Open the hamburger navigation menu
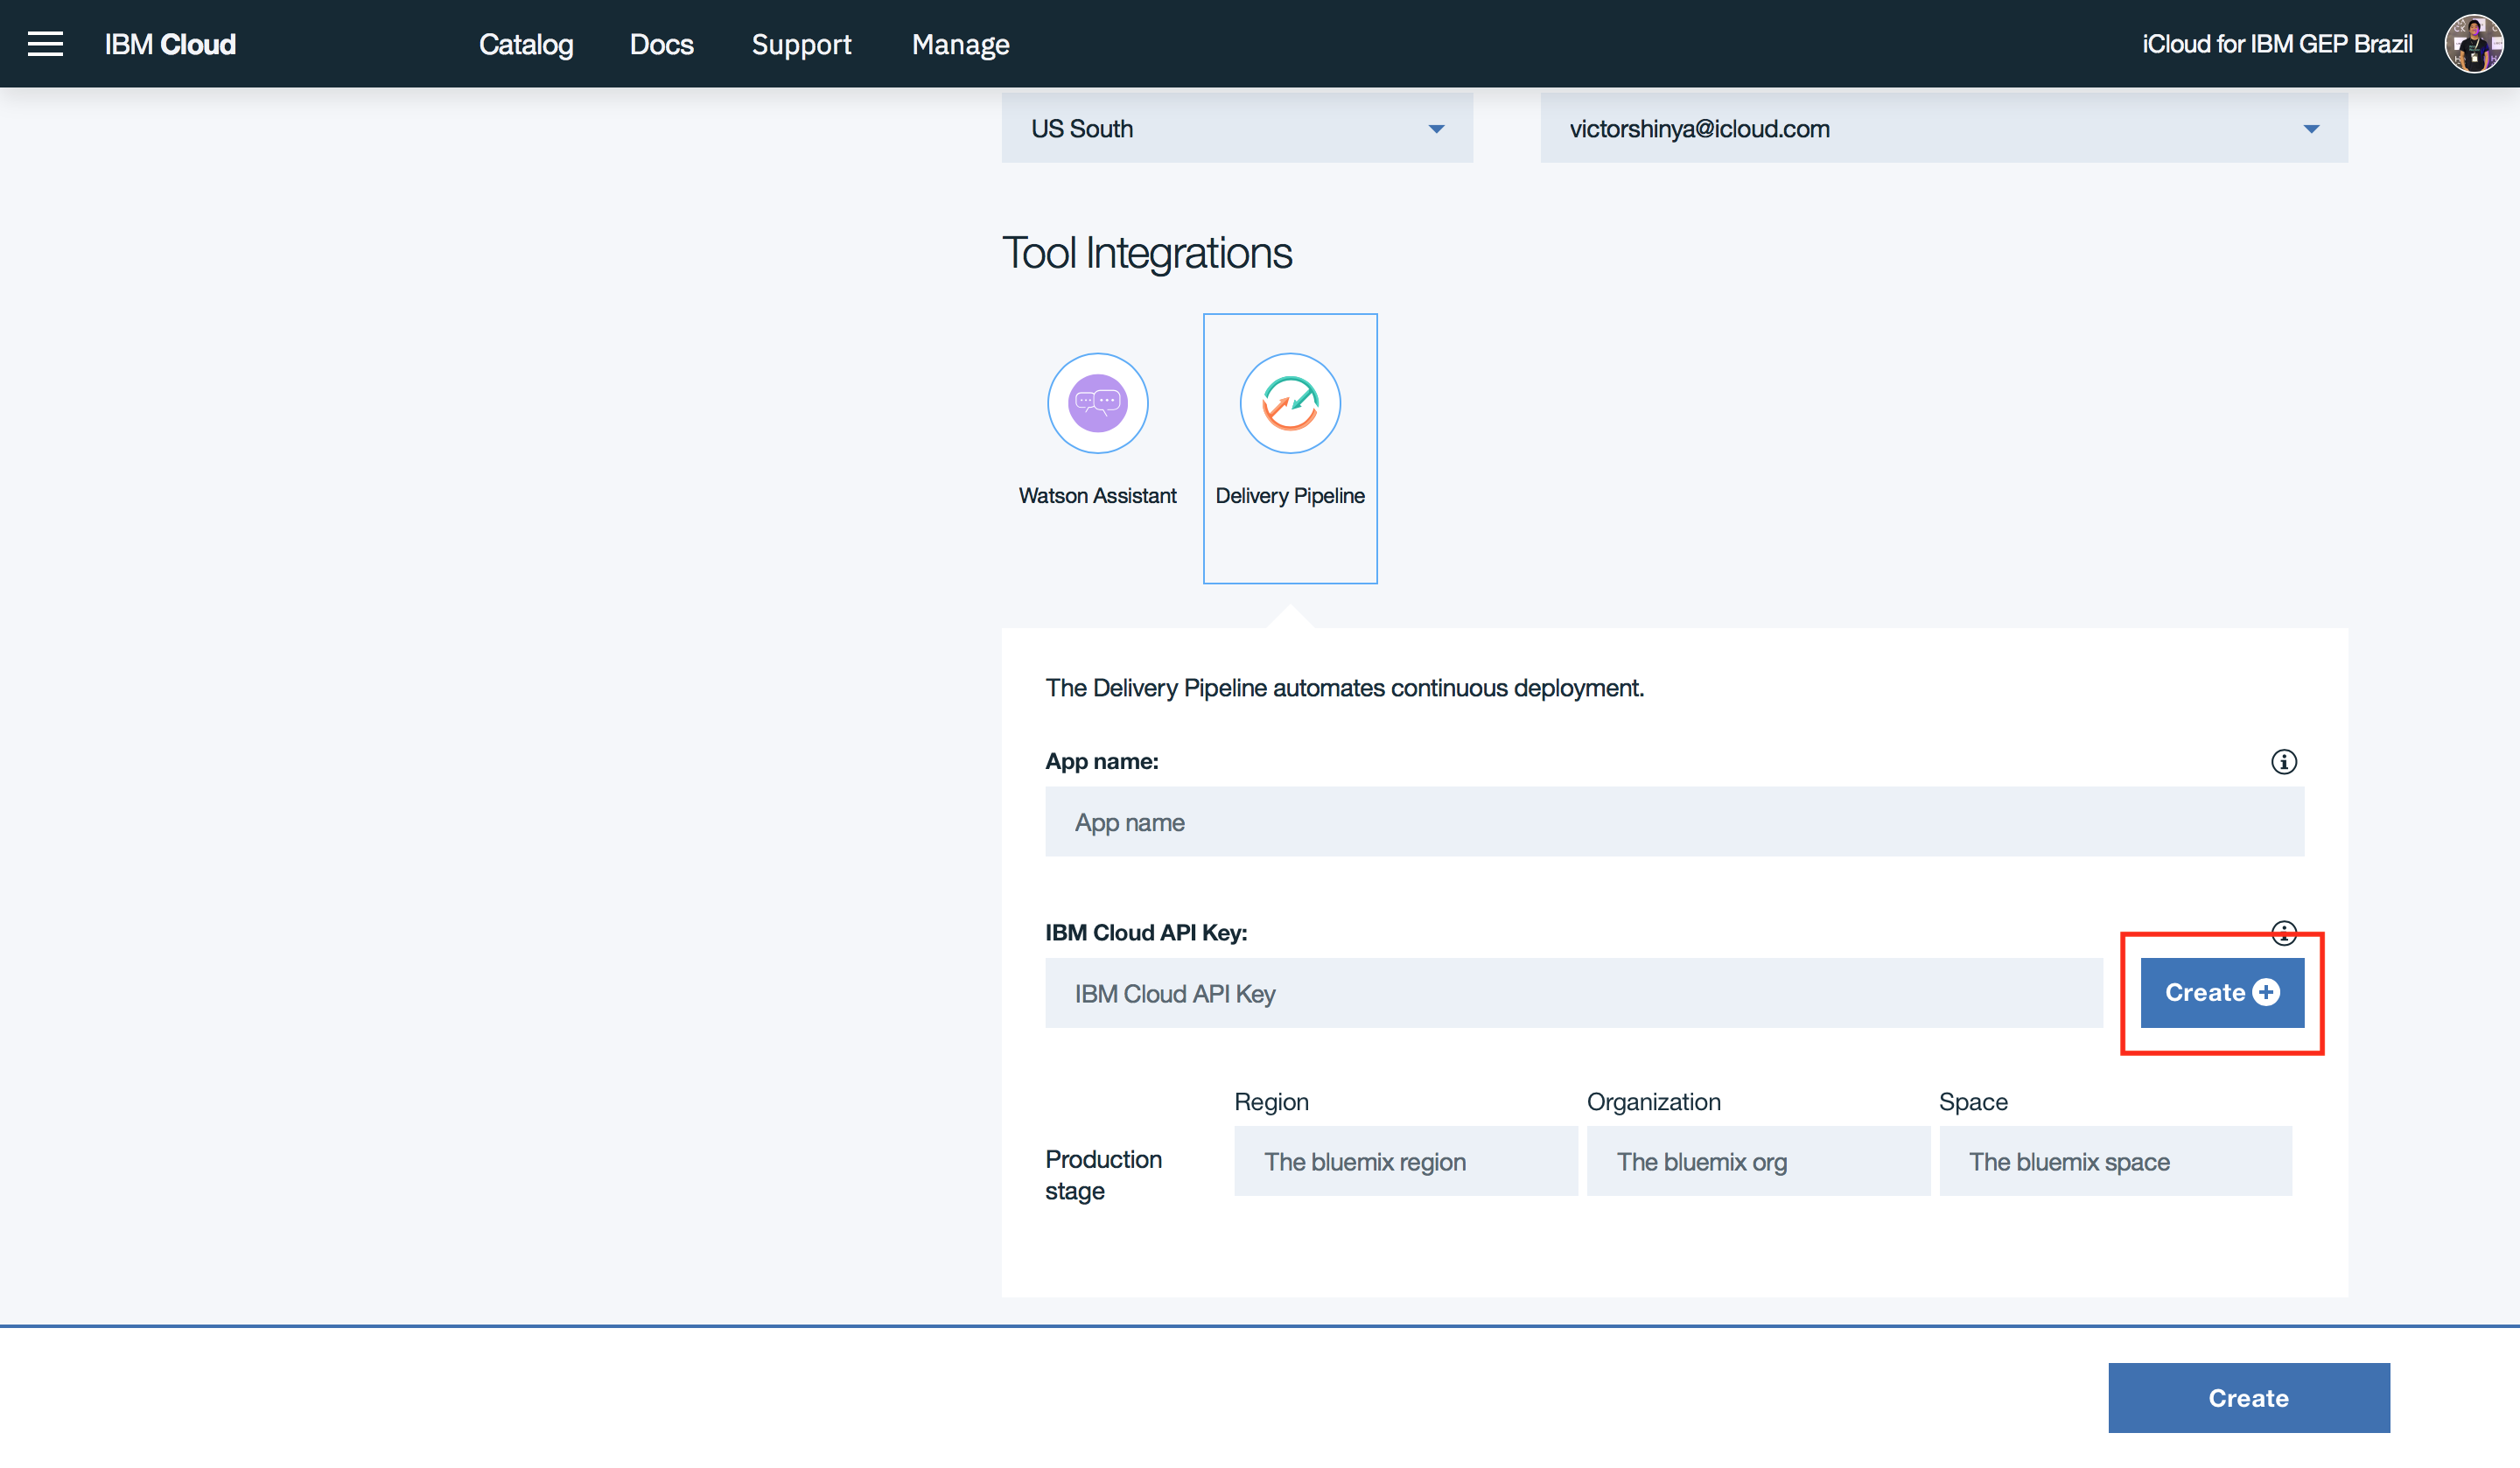 [45, 44]
